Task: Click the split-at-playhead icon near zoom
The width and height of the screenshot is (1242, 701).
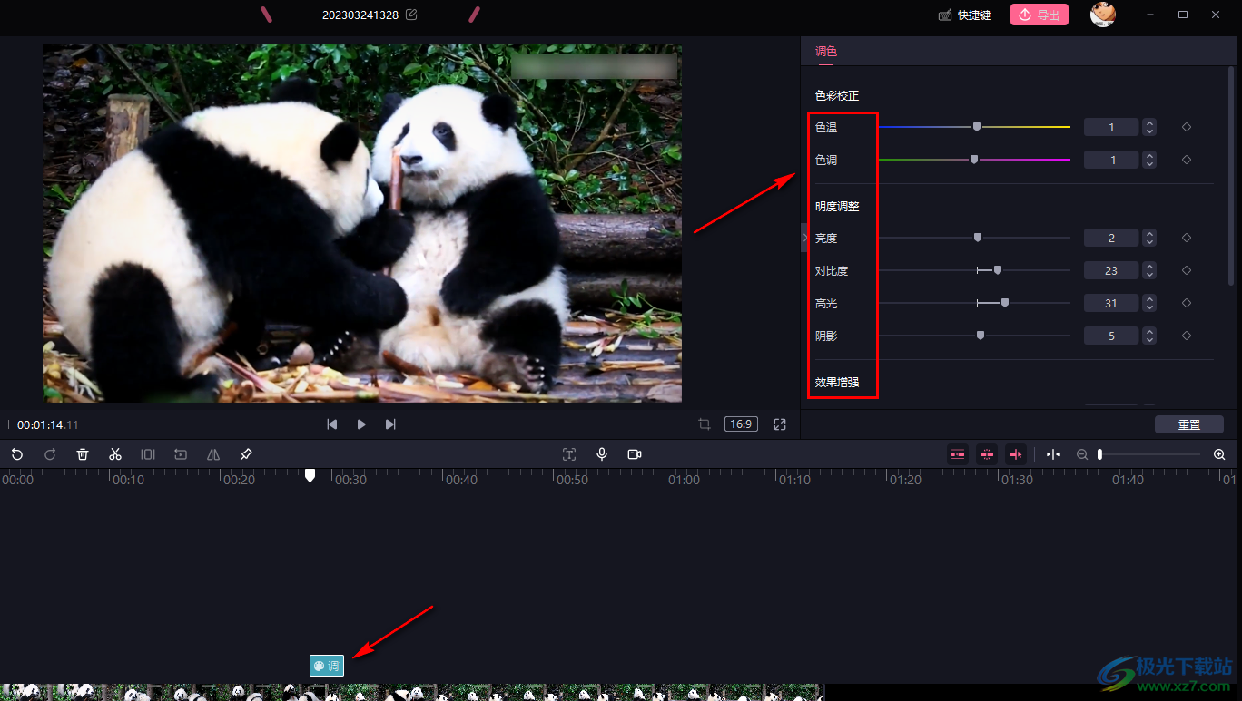Action: (1052, 454)
